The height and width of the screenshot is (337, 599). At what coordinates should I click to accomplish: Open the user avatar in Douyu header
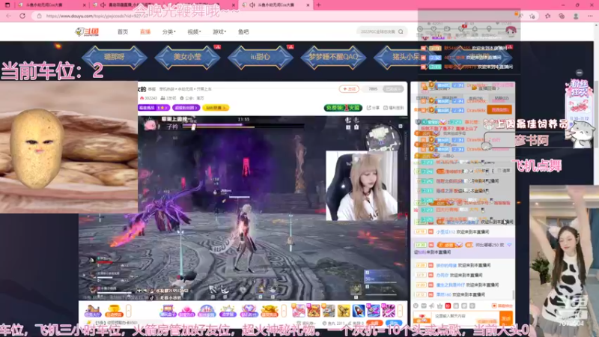click(x=511, y=30)
